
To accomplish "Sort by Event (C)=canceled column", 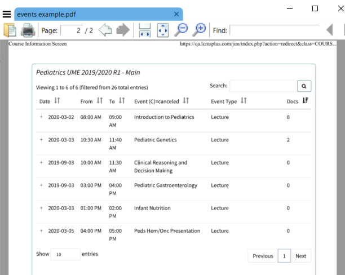I will [x=186, y=100].
